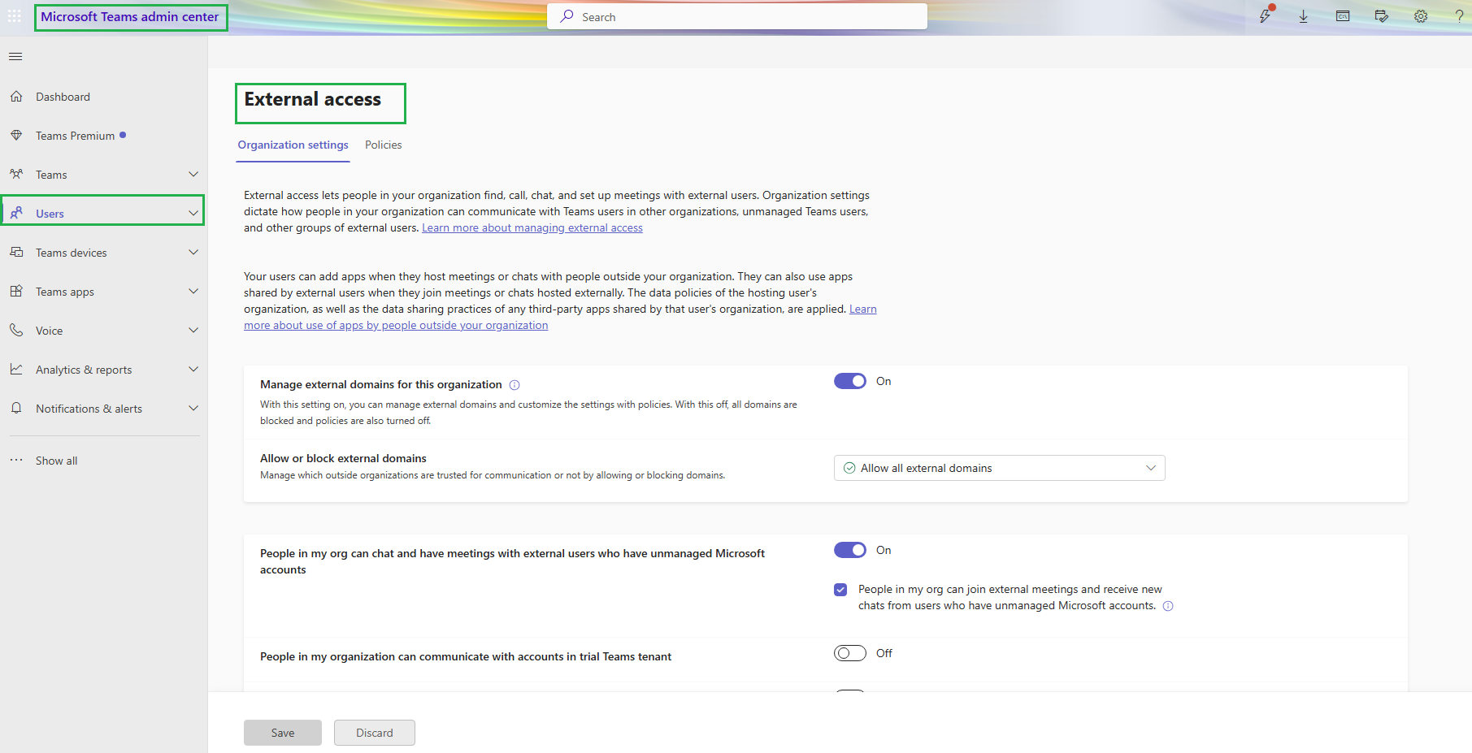The width and height of the screenshot is (1472, 753).
Task: Expand the Users menu chevron
Action: coord(193,214)
